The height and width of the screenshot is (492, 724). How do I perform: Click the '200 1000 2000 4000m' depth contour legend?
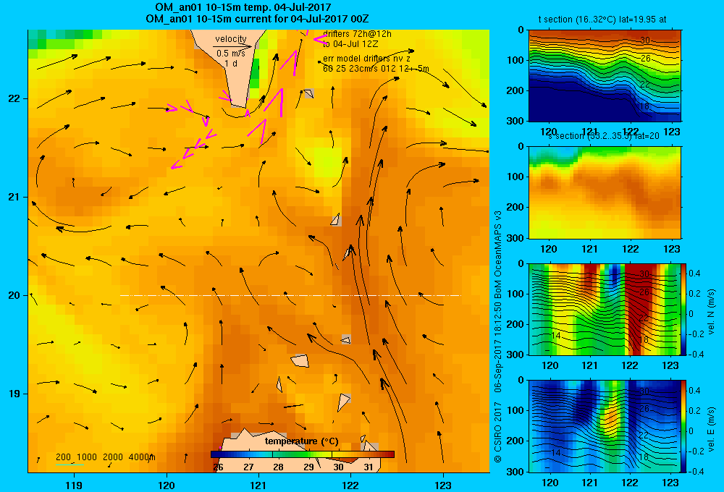pyautogui.click(x=105, y=457)
